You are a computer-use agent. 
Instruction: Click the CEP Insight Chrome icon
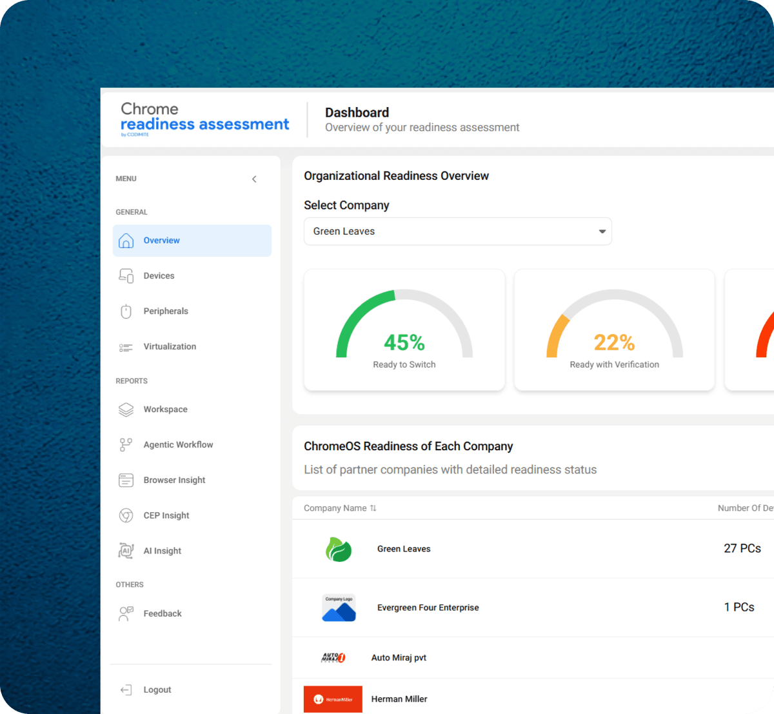[x=126, y=516]
